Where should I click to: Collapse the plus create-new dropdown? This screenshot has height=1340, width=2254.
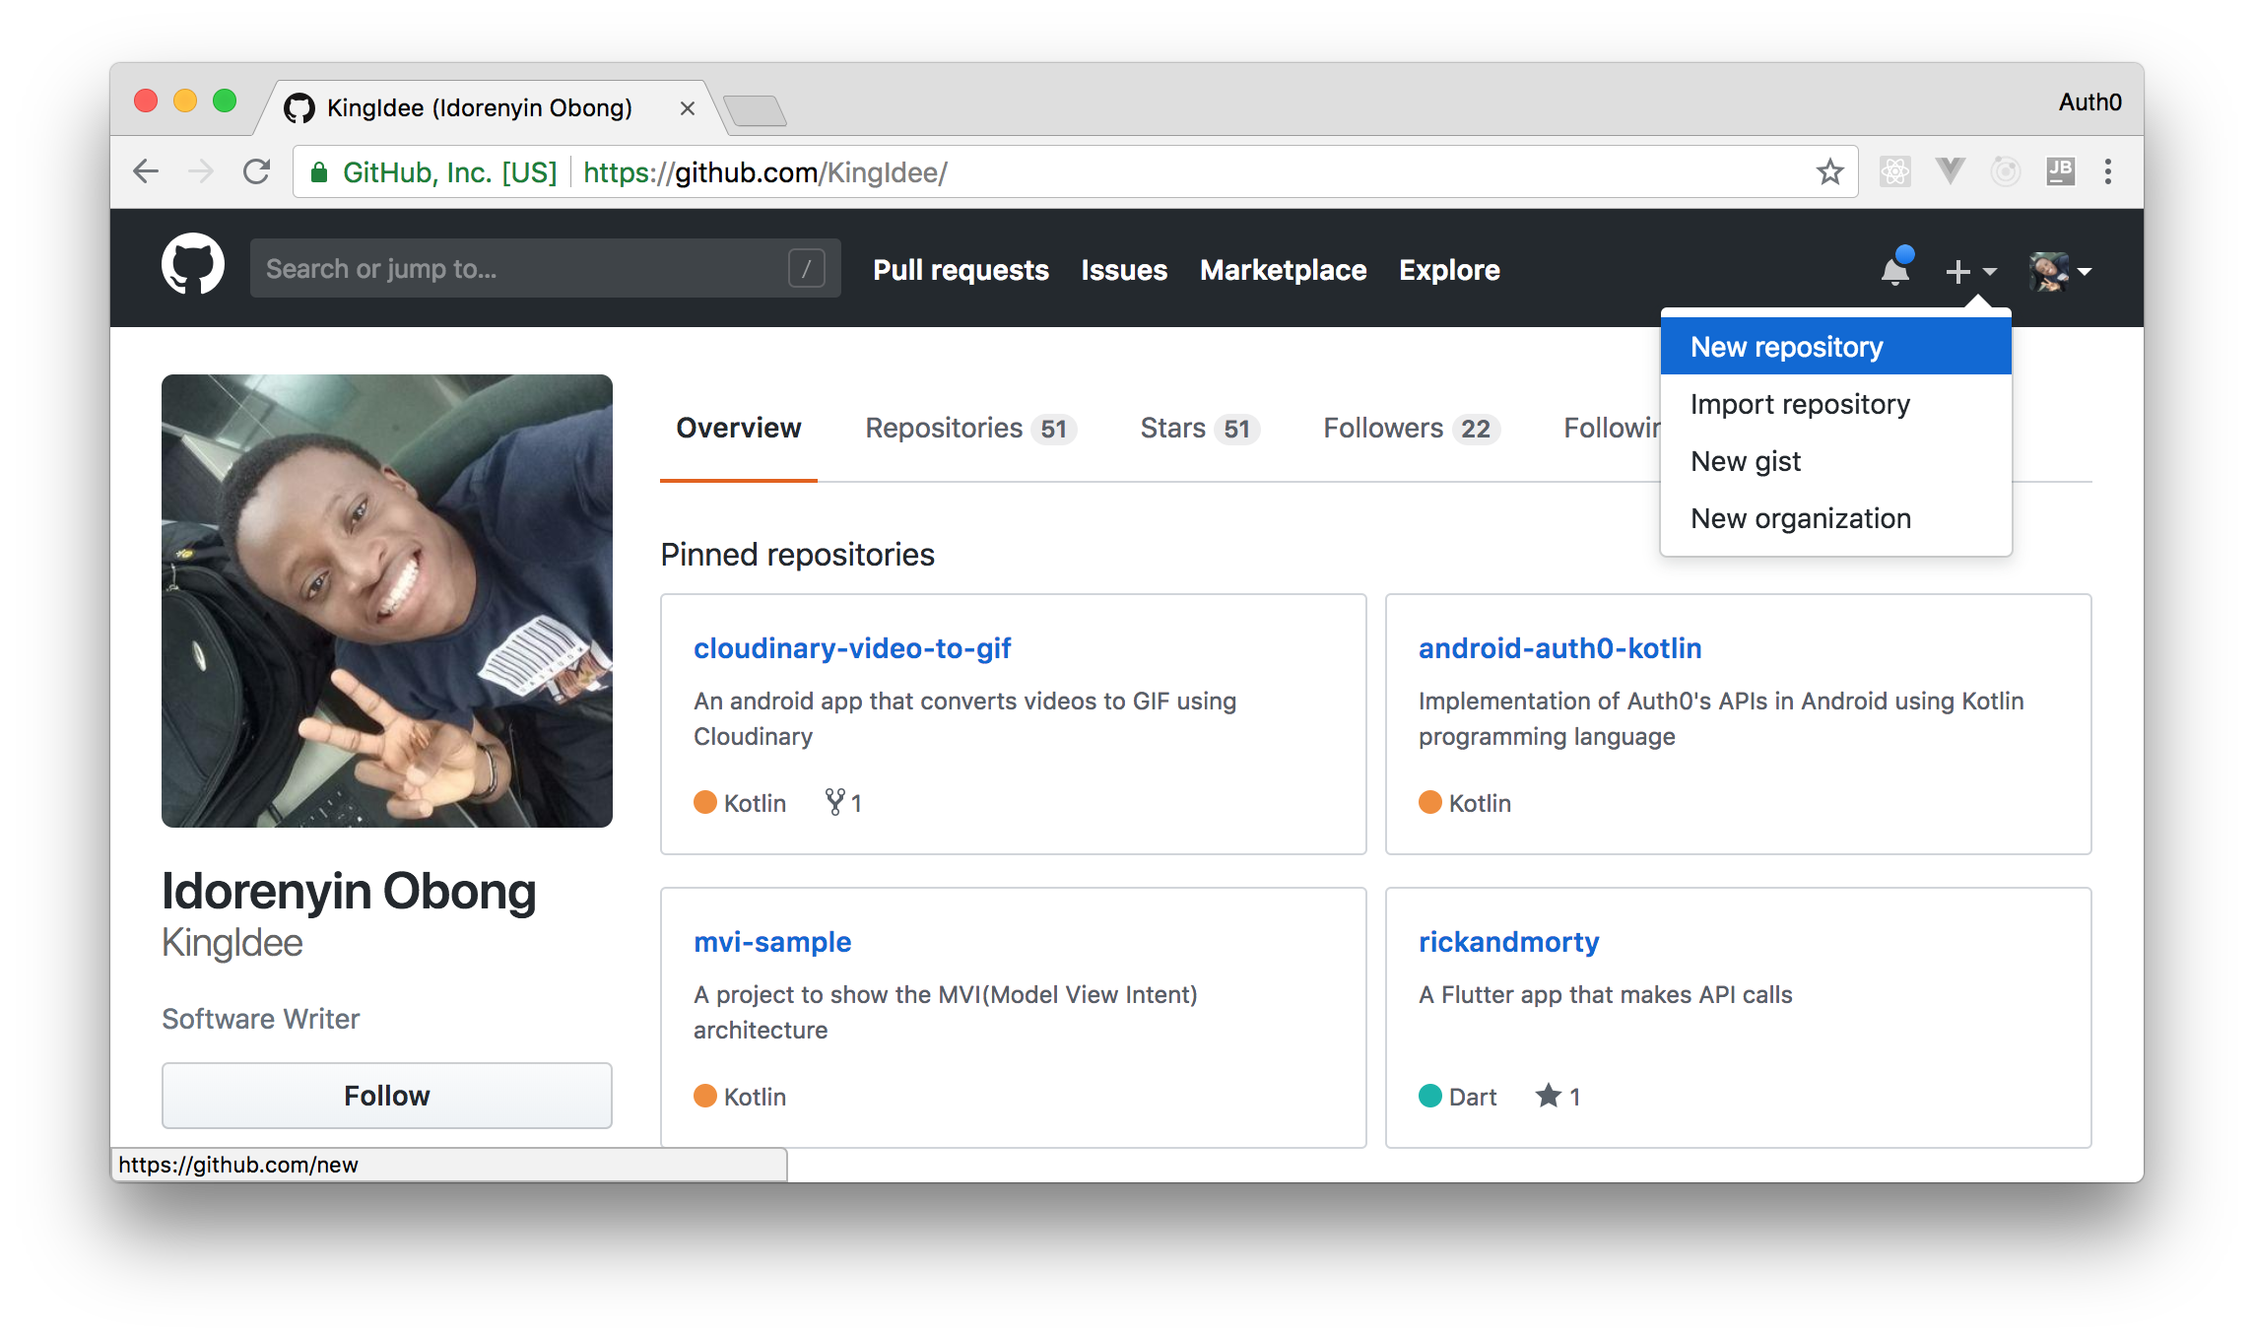[x=1970, y=271]
